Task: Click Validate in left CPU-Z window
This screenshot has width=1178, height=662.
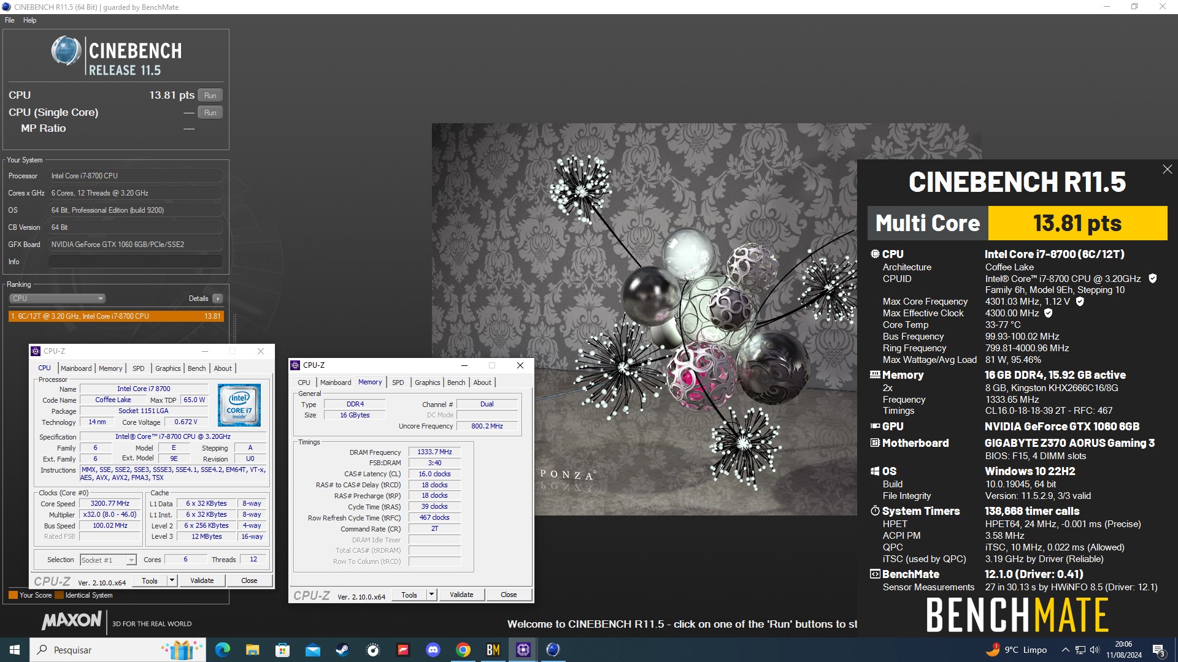Action: pos(202,580)
